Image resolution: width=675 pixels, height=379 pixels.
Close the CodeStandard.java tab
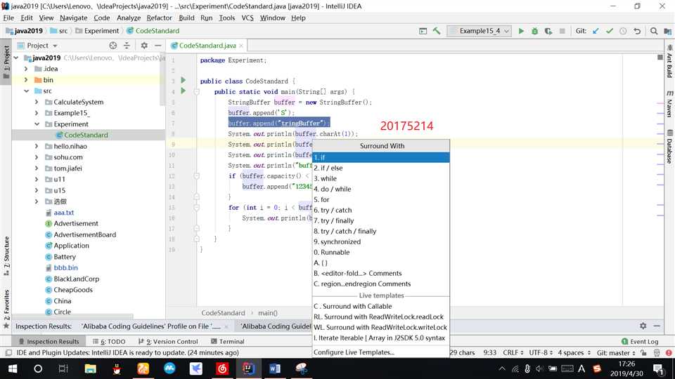click(241, 46)
